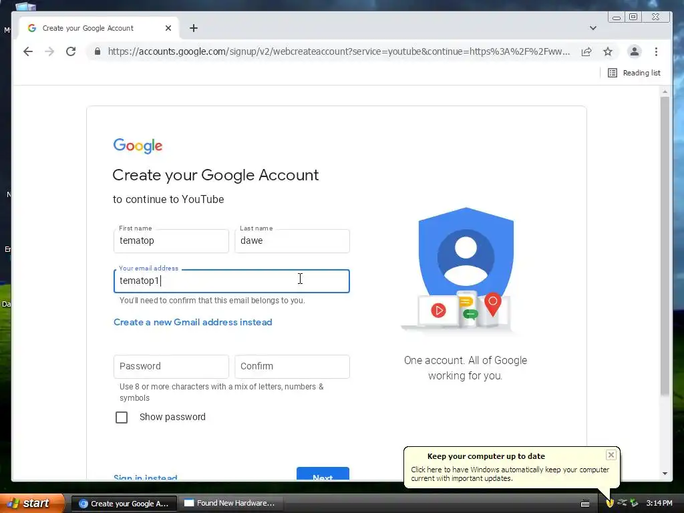The image size is (684, 513).
Task: Click the tray icon beside the clock
Action: pyautogui.click(x=634, y=503)
